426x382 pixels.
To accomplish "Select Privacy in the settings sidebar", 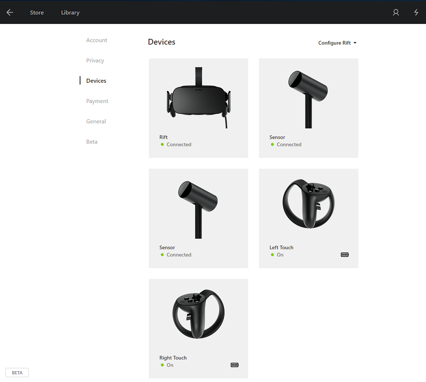I will pos(95,61).
